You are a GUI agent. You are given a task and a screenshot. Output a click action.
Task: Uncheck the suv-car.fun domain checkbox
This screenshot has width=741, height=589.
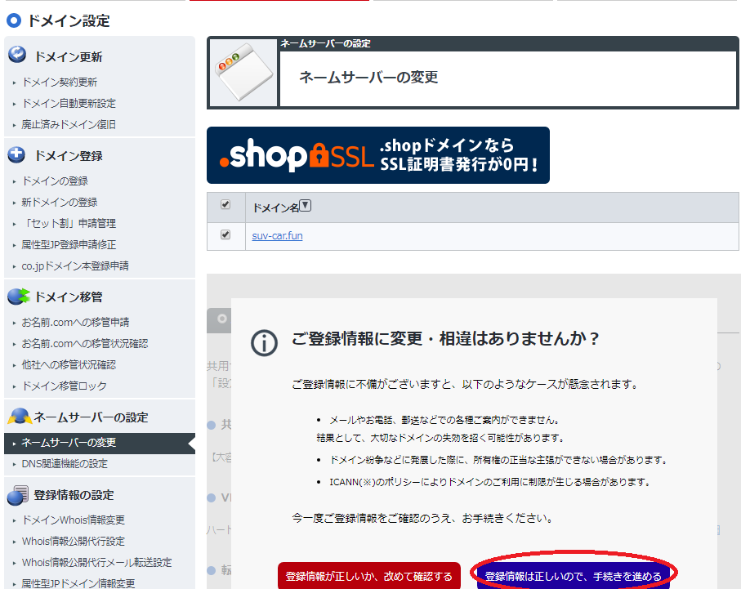point(225,235)
